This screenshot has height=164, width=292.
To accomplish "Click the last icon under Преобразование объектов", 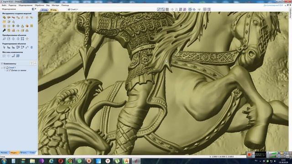I will 27,39.
